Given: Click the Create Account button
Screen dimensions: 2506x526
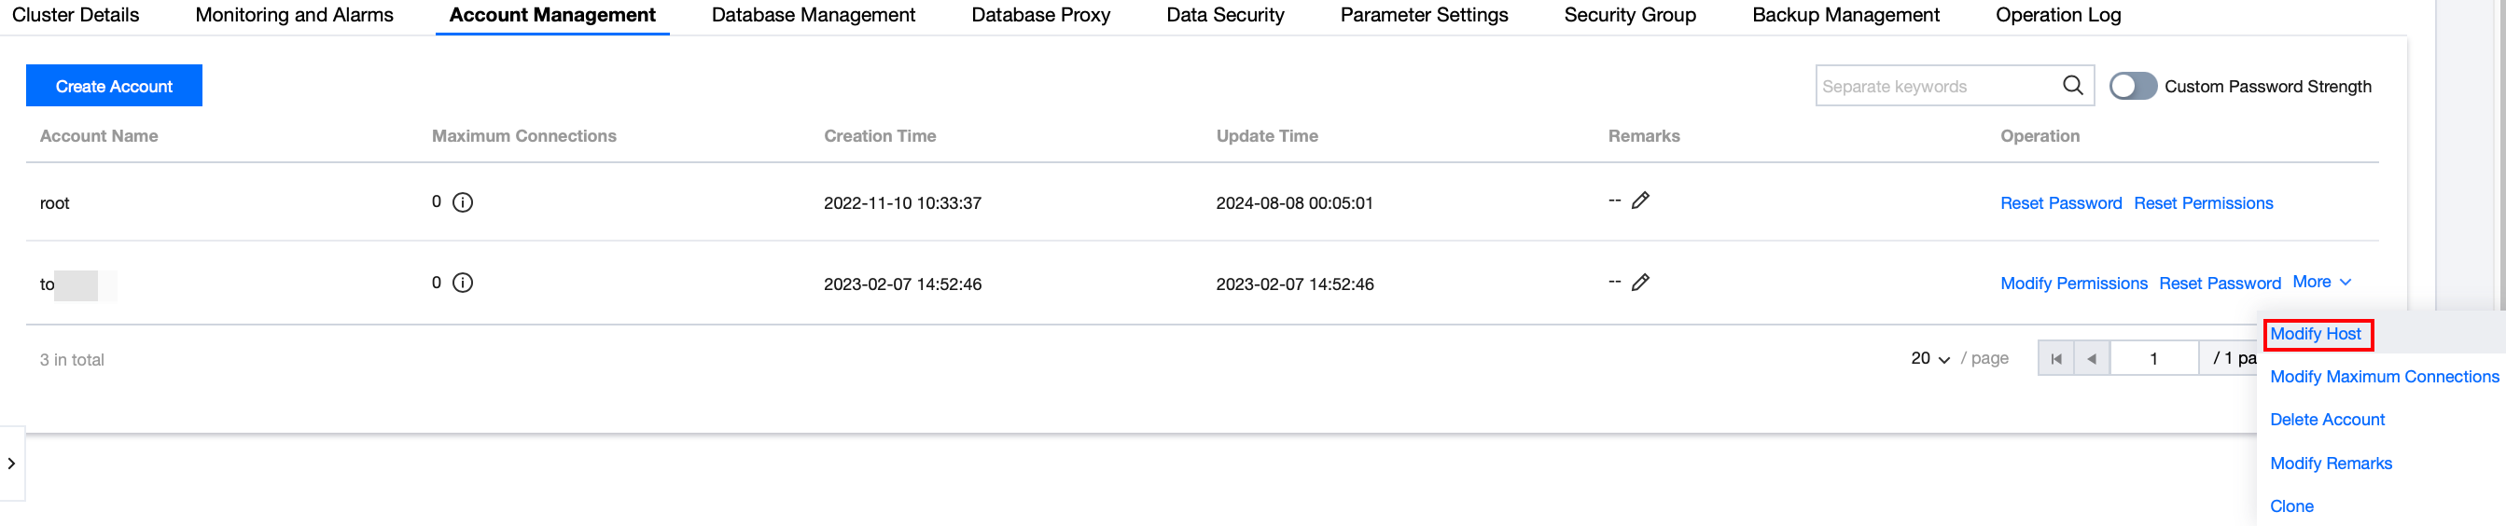Looking at the screenshot, I should [x=114, y=87].
